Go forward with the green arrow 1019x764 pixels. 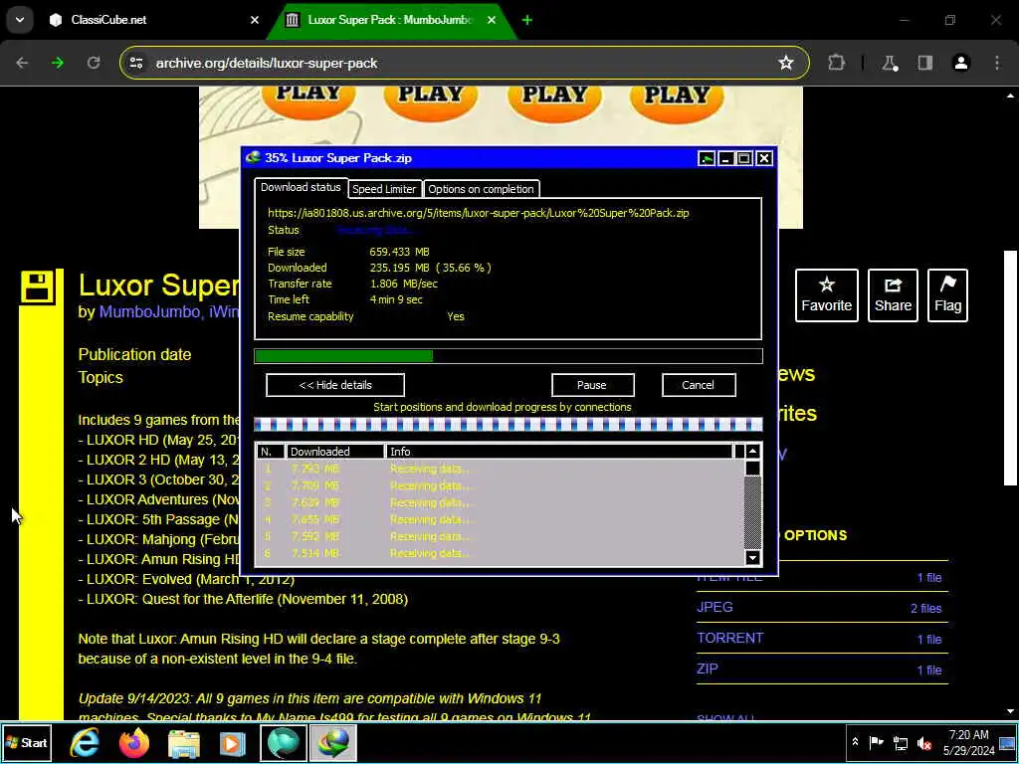(58, 63)
